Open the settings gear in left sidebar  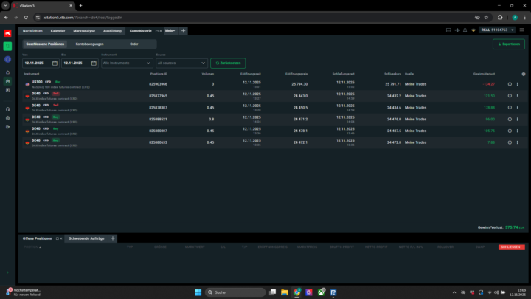point(7,118)
